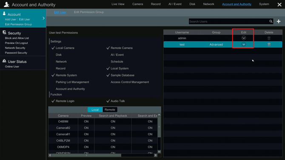The image size is (285, 160).
Task: Click scroll right arrow of camera table
Action: pyautogui.click(x=155, y=155)
